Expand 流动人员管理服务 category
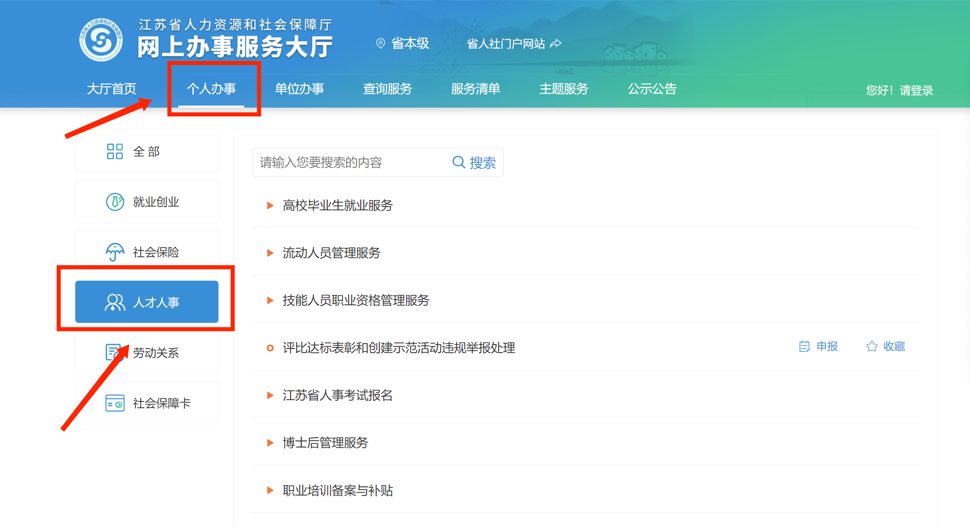 (331, 253)
